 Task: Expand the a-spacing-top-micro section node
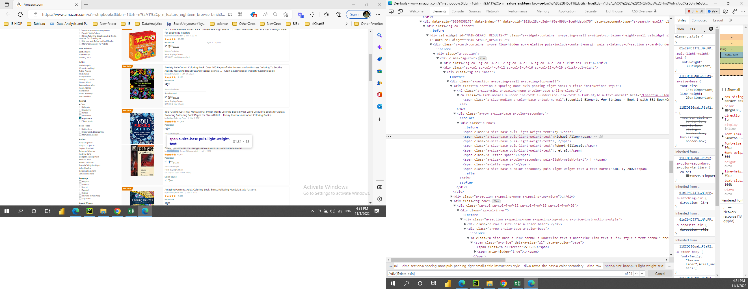click(451, 196)
